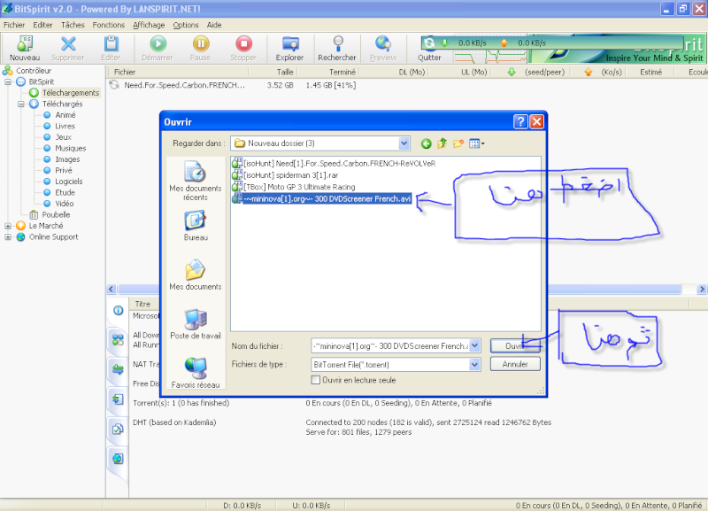Click the info icon in bottom panel sidebar
Screen dimensions: 708x511
click(118, 310)
